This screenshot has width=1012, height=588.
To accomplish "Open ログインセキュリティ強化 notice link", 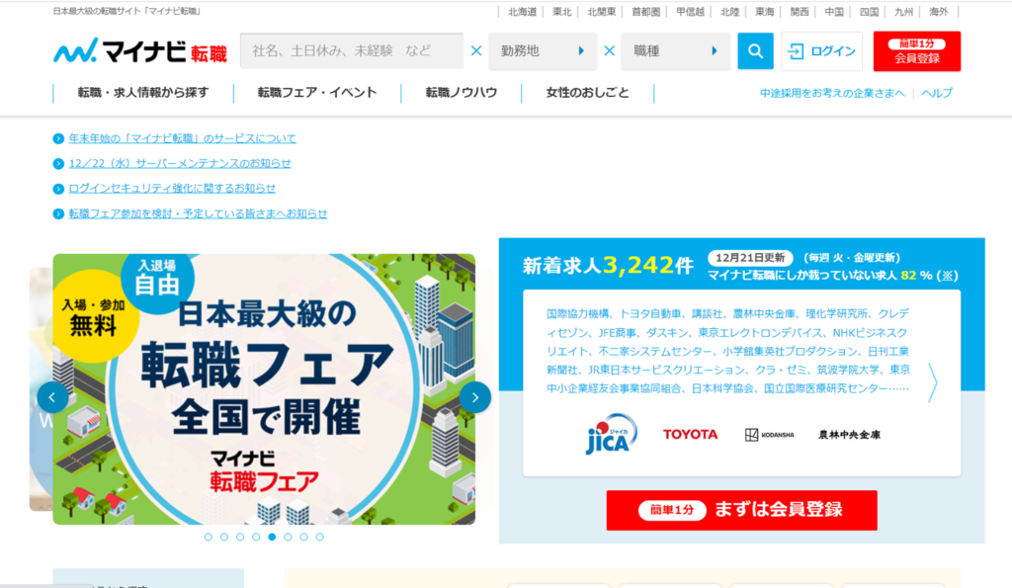I will coord(172,189).
